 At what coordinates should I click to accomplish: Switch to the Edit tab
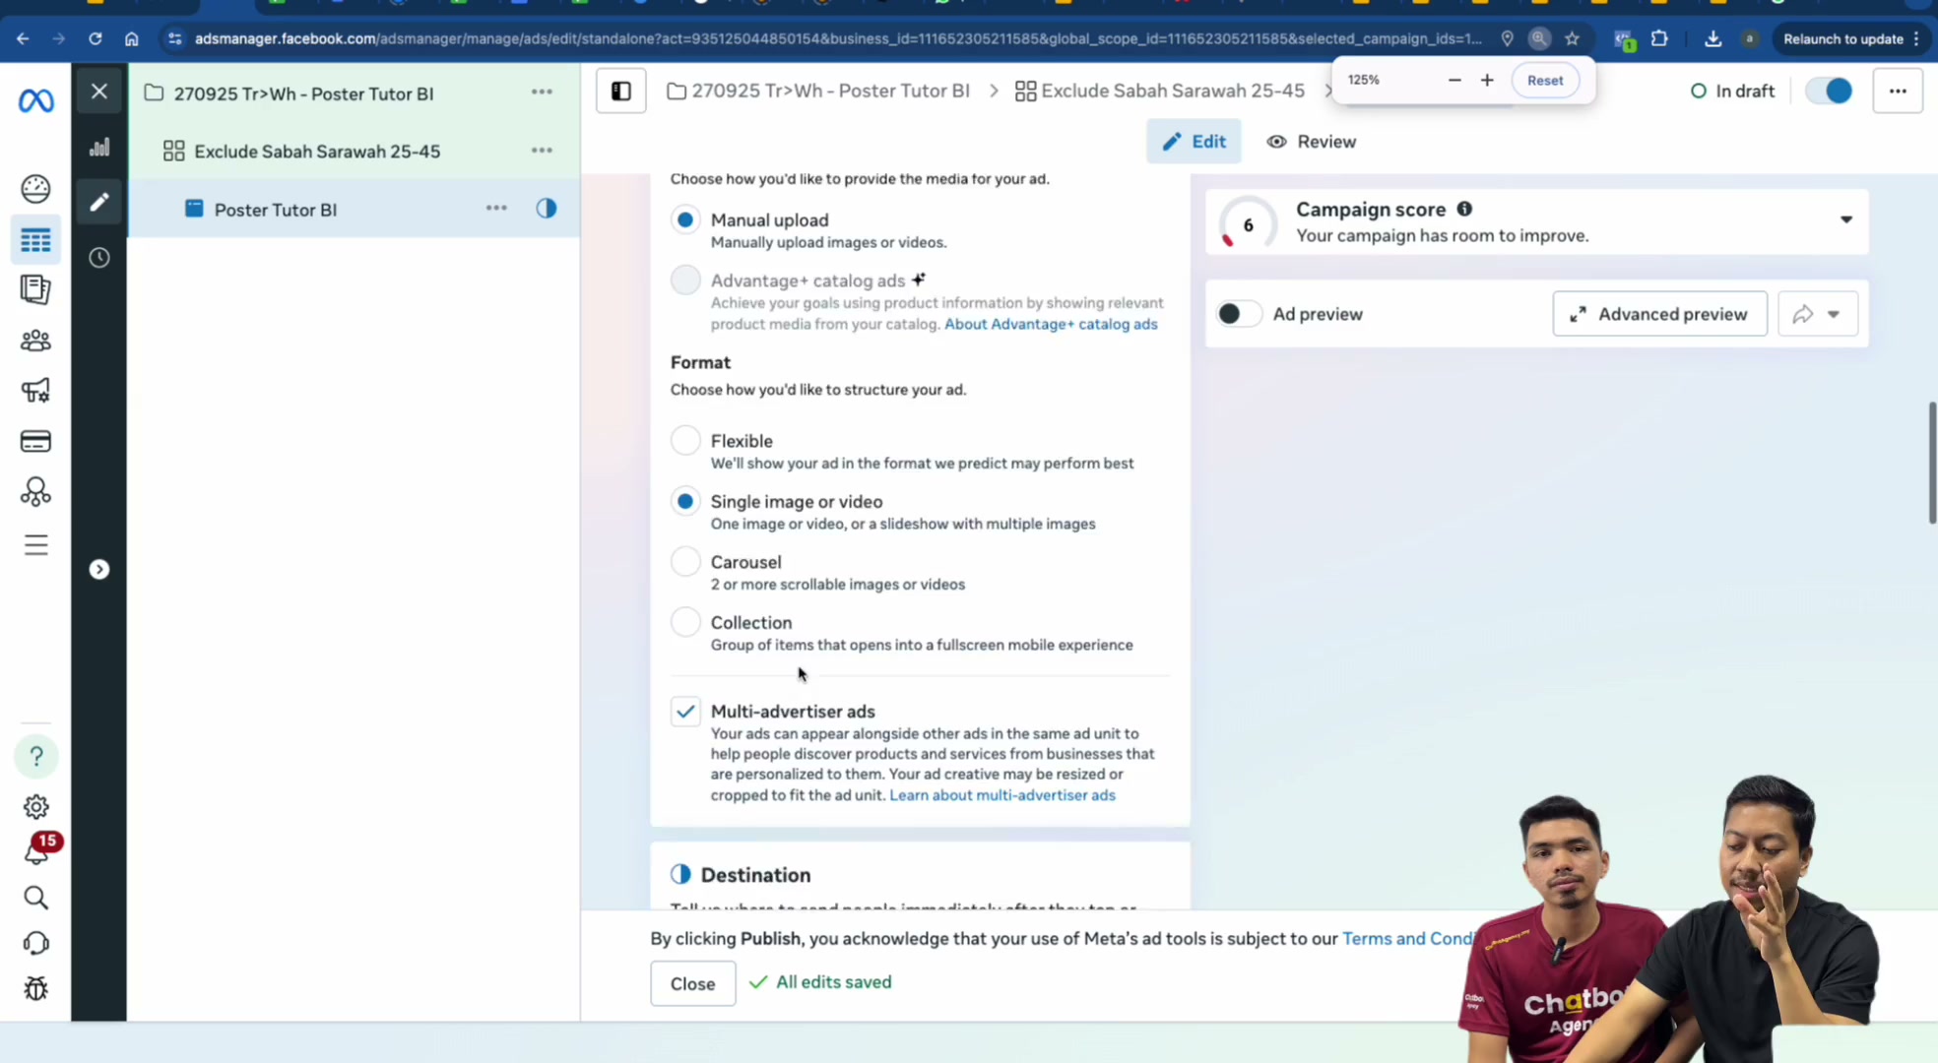click(x=1194, y=142)
